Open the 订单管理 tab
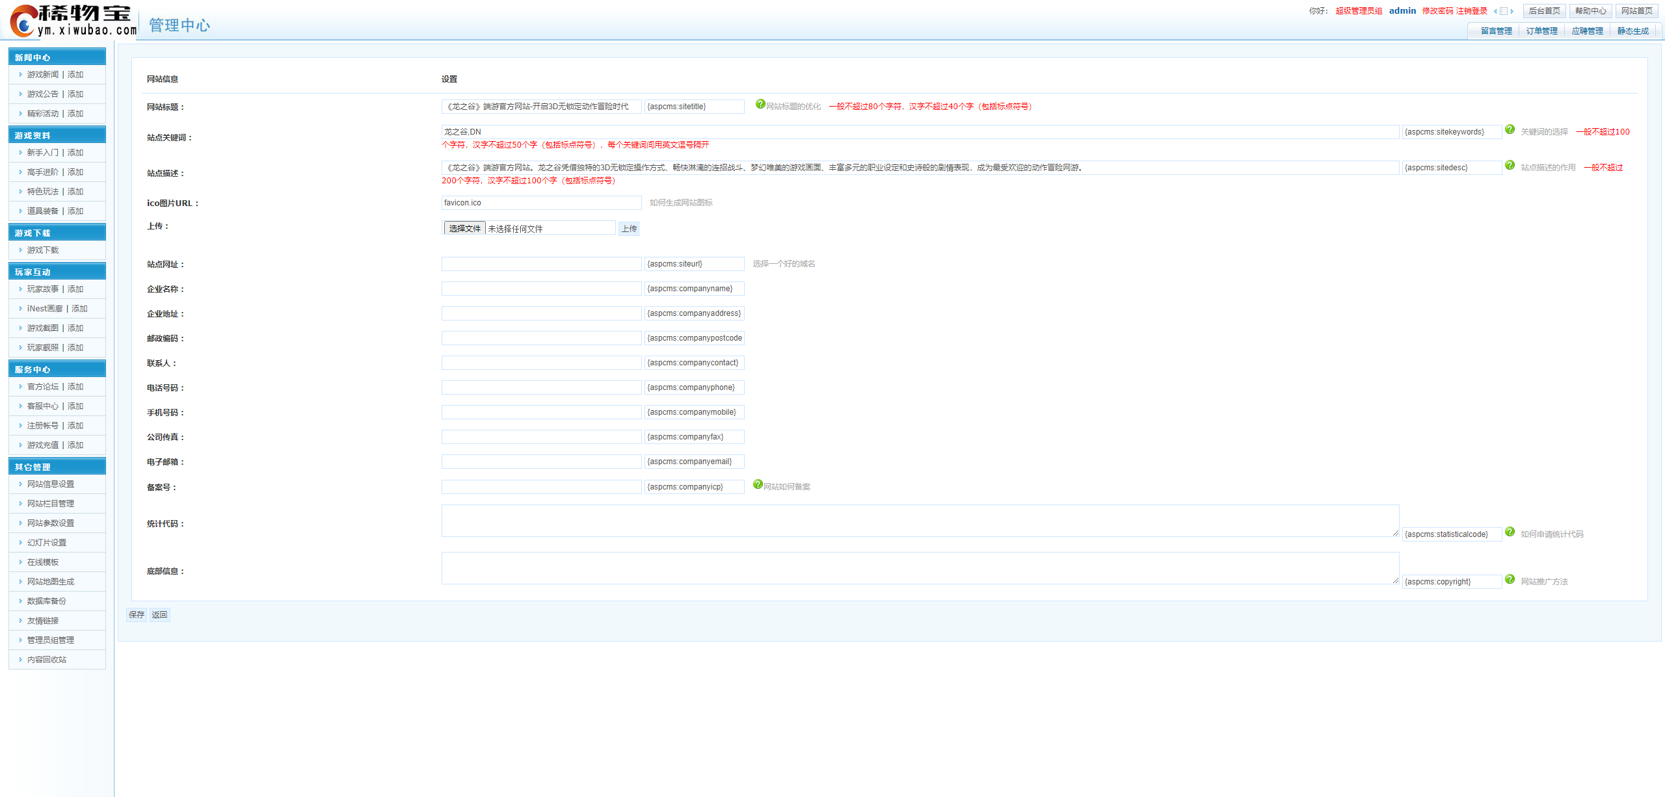Viewport: 1665px width, 797px height. 1542,31
